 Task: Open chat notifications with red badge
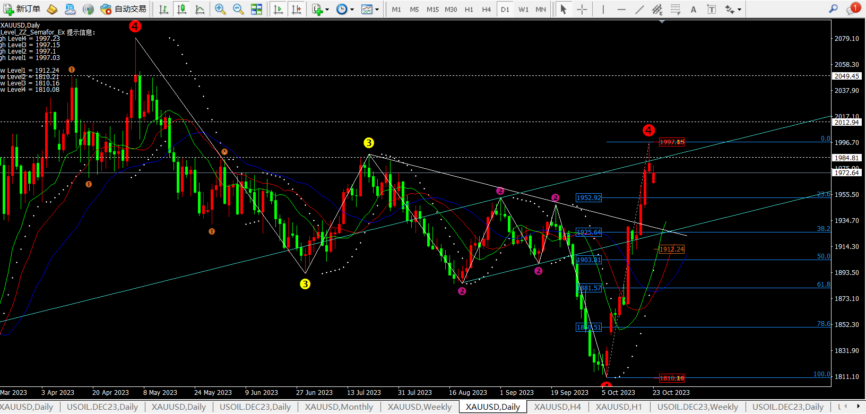pyautogui.click(x=853, y=8)
